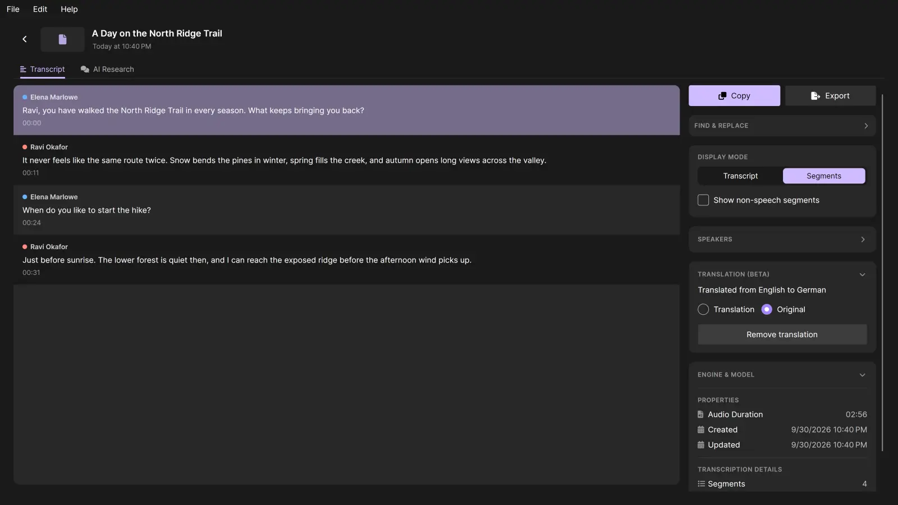
Task: Click the Transcript tab lines icon
Action: (23, 70)
